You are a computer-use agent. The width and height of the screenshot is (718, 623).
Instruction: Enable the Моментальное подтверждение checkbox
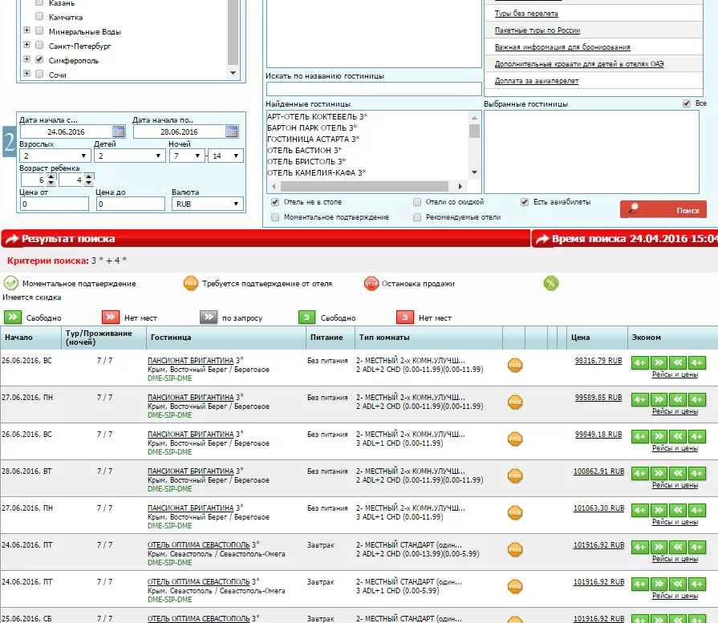click(x=276, y=217)
